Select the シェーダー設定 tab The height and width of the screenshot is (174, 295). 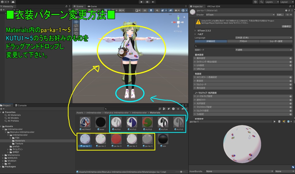276,41
